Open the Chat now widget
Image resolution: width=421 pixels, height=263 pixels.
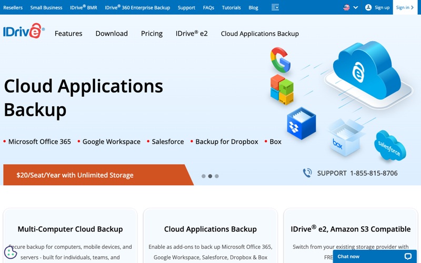click(x=375, y=257)
